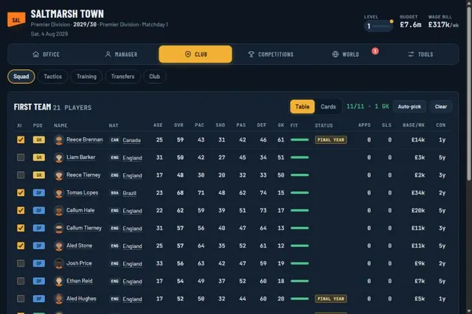This screenshot has height=314, width=472.
Task: Click the Auto-pick button
Action: 409,107
